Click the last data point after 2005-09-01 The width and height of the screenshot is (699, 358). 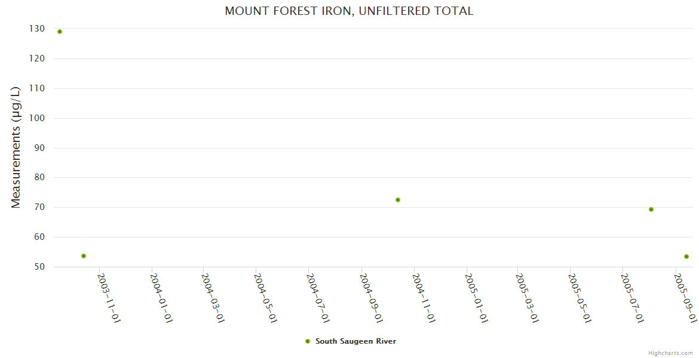[x=686, y=257]
